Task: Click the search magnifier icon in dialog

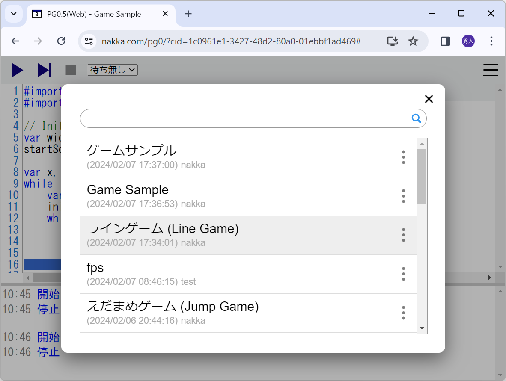Action: click(x=416, y=118)
